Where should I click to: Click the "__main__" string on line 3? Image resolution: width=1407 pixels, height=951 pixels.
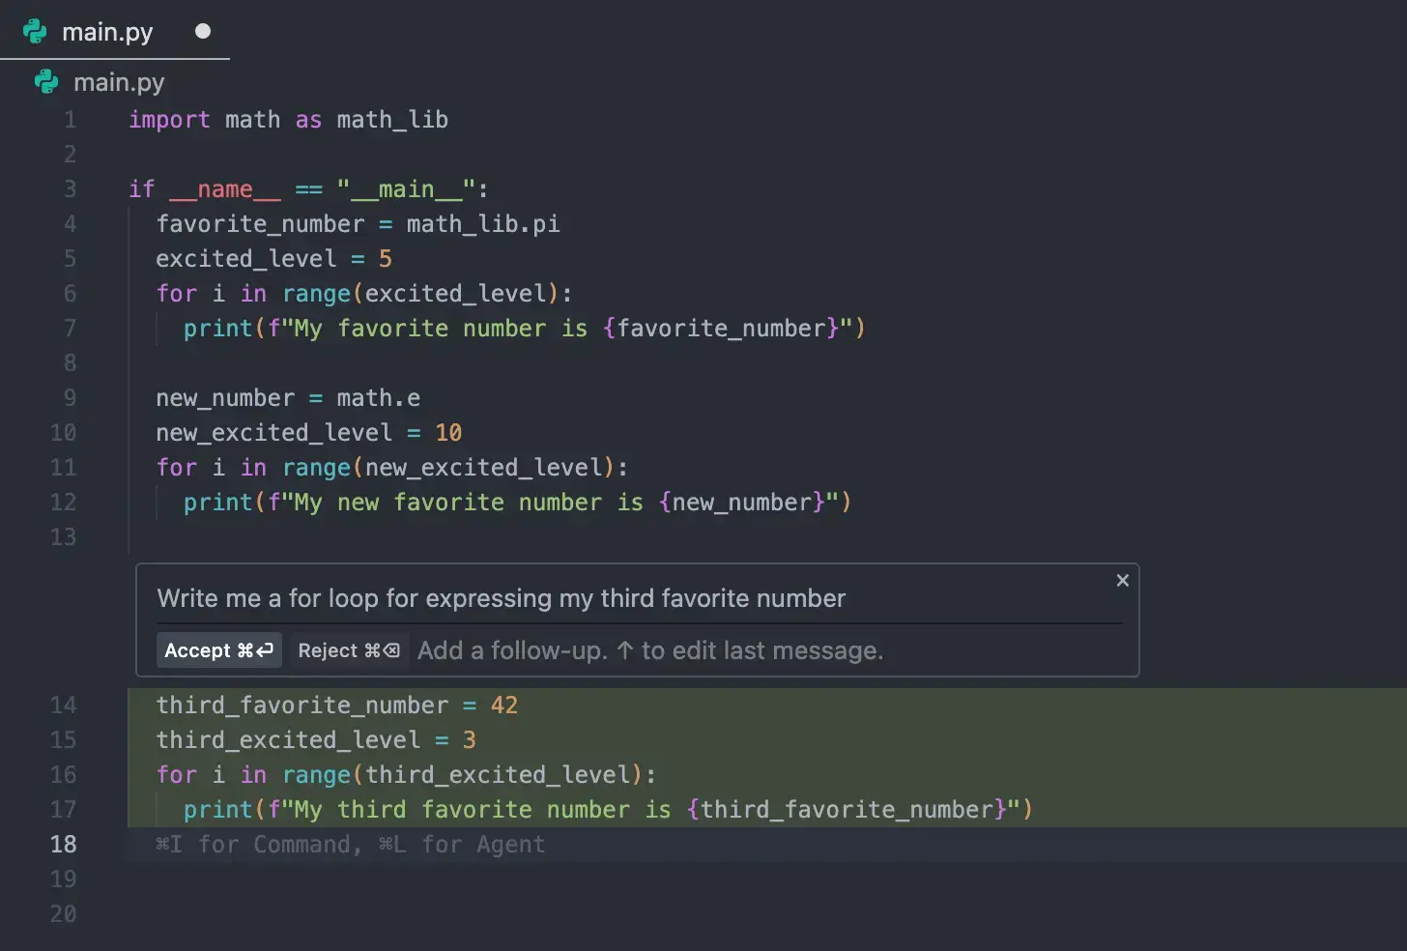click(x=406, y=189)
